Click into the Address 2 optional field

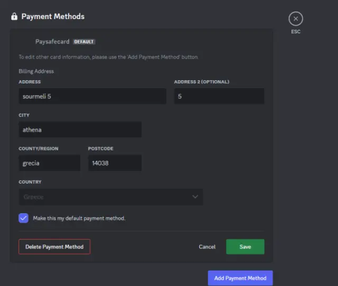[219, 96]
